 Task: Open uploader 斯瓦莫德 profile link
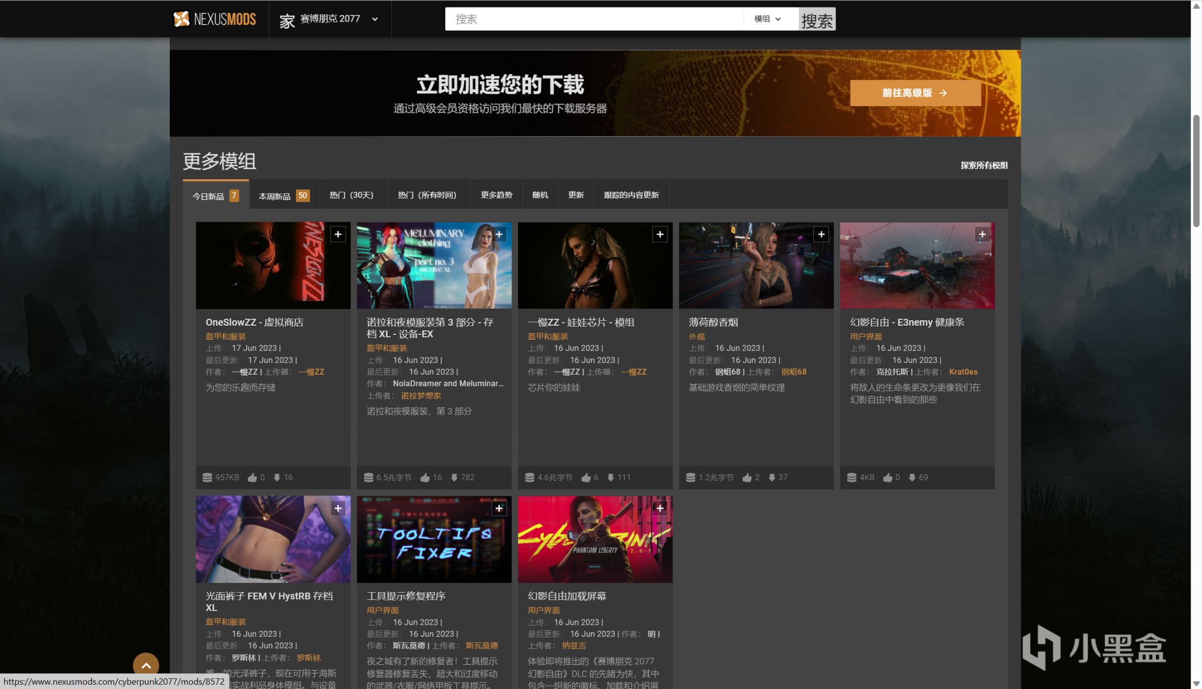click(x=482, y=646)
